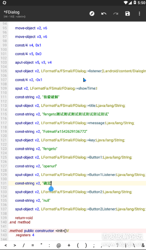Screen dimensions: 146x250
Task: Tap line number 105 in gutter
Action: (x=4, y=71)
